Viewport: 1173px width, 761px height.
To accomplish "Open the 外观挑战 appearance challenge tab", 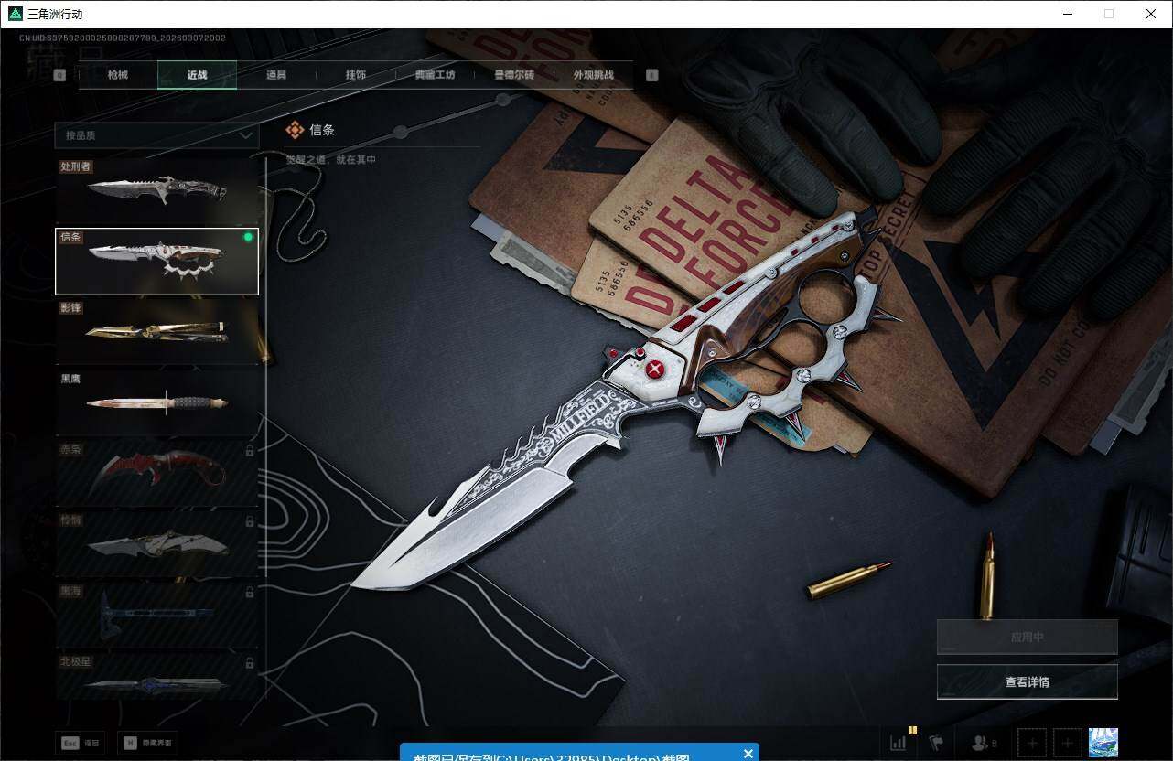I will [x=593, y=75].
